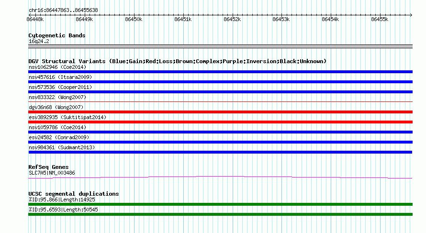Click the blue bar for nsv573536
This screenshot has height=233, width=426.
point(220,92)
